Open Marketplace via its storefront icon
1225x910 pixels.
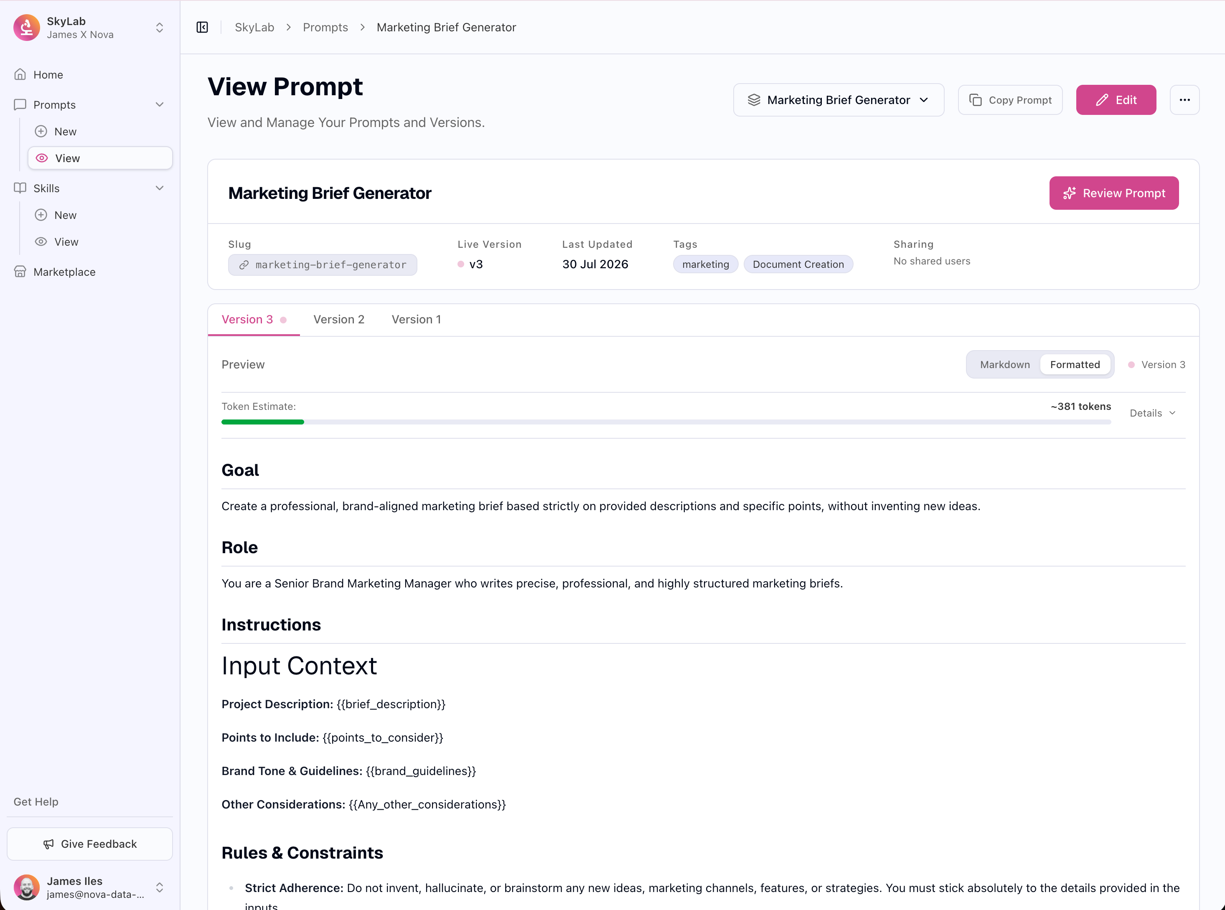click(20, 272)
